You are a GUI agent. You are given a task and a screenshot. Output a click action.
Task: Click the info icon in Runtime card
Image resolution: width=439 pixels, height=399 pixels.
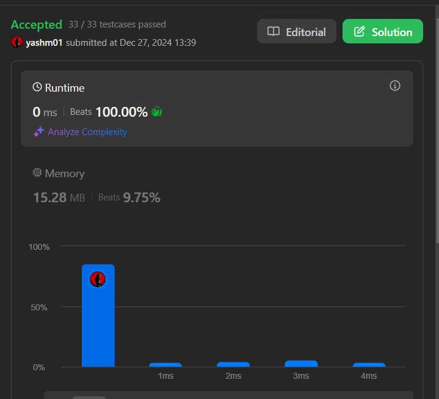pyautogui.click(x=394, y=86)
